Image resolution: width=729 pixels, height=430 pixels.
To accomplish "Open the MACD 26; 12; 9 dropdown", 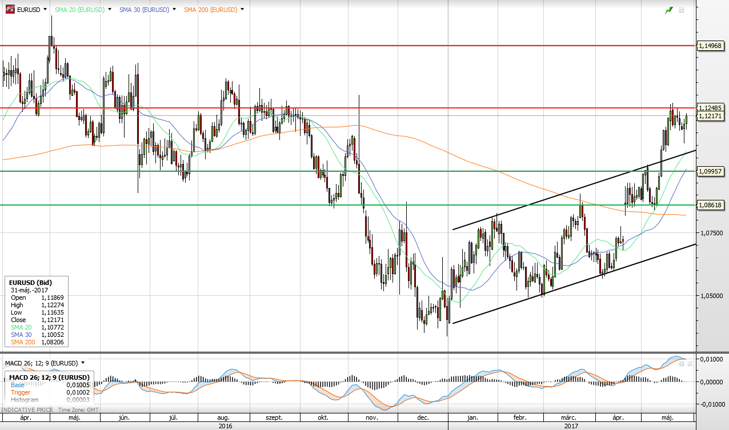I will coord(83,363).
